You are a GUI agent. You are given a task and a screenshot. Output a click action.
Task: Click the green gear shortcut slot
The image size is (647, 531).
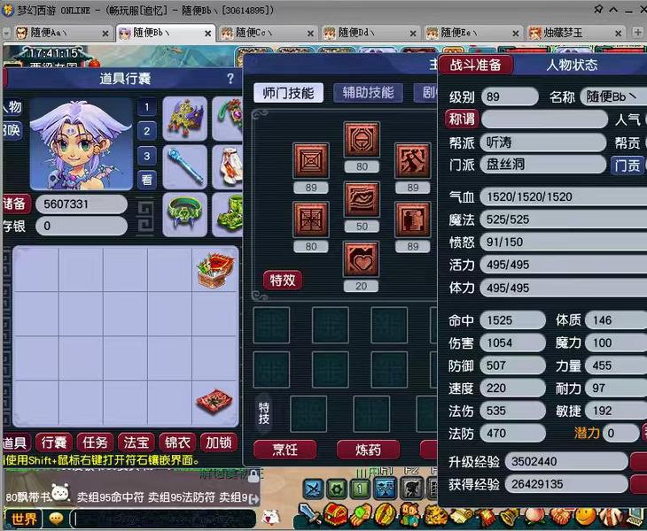337,489
